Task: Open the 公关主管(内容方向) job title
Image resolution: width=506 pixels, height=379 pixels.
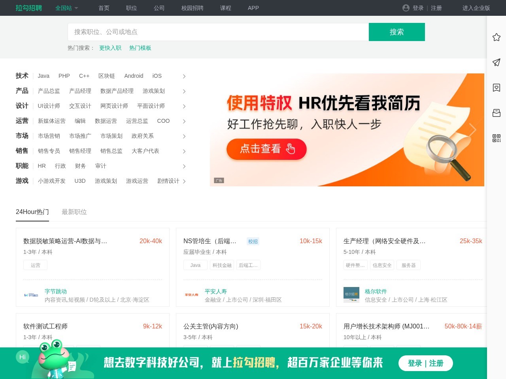Action: coord(211,326)
